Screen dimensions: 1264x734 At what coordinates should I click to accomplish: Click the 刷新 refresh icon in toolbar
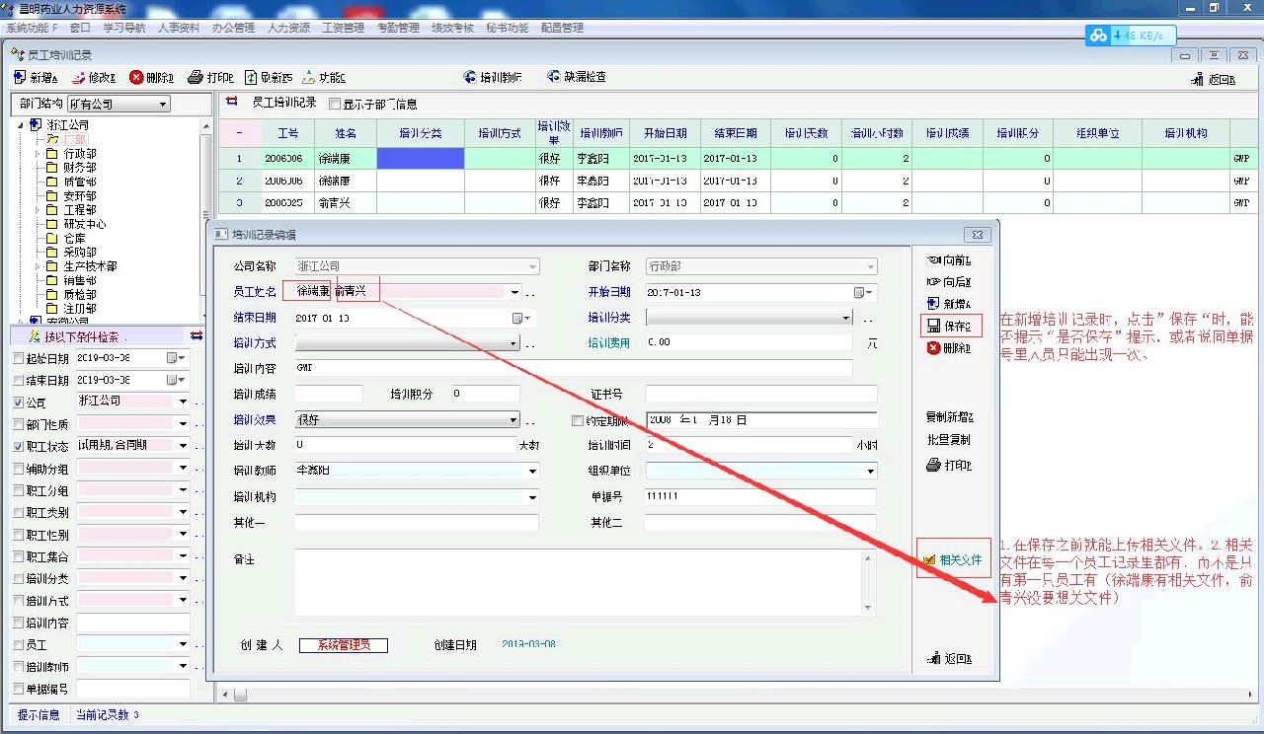tap(251, 77)
